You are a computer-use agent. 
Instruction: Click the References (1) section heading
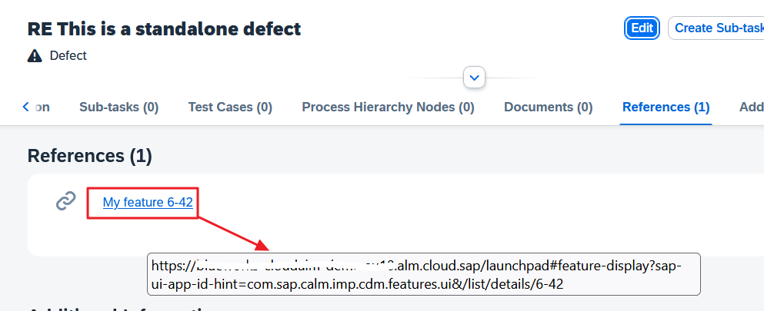[x=89, y=156]
